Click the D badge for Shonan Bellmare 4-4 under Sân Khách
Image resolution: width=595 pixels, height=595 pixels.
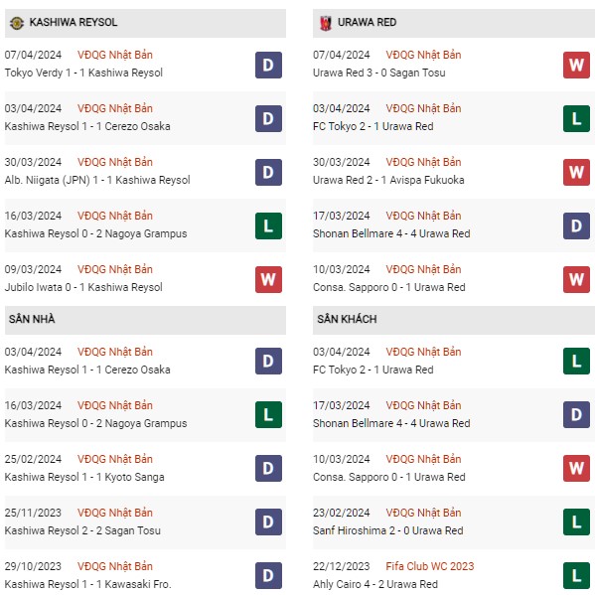pos(576,415)
